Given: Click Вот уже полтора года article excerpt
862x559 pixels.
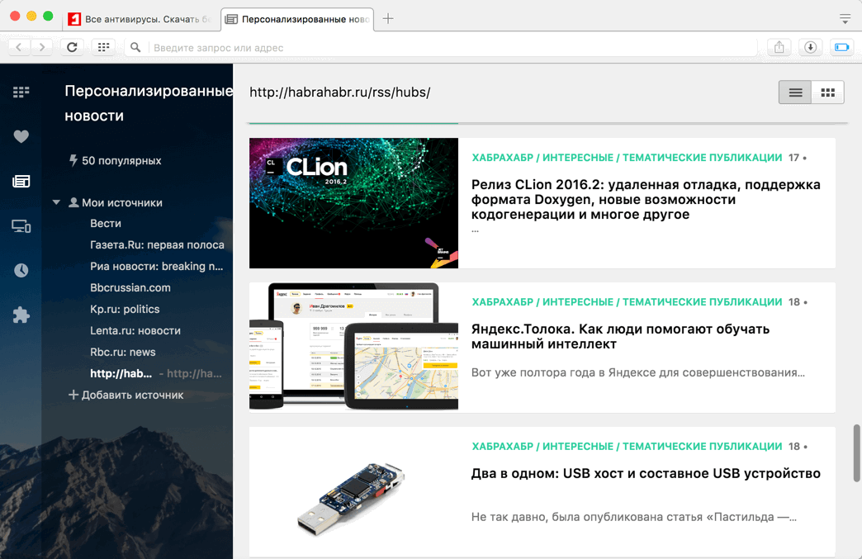Looking at the screenshot, I should click(x=637, y=372).
